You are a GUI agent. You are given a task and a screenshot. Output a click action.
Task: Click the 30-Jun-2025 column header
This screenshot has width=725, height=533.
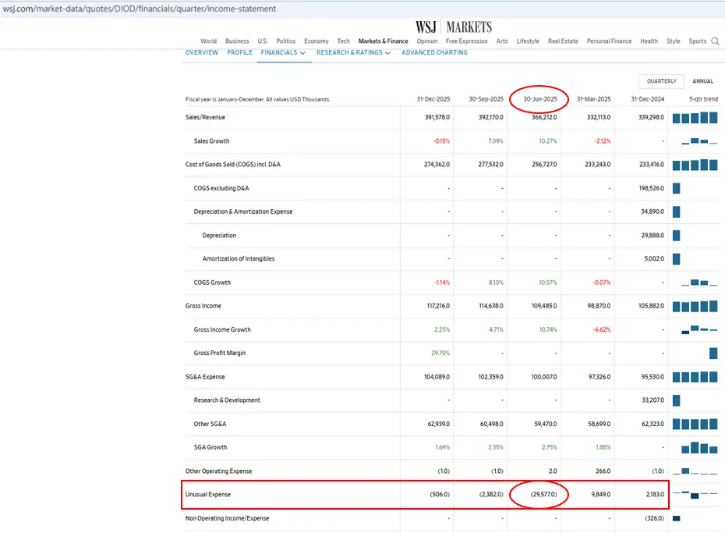click(x=540, y=100)
